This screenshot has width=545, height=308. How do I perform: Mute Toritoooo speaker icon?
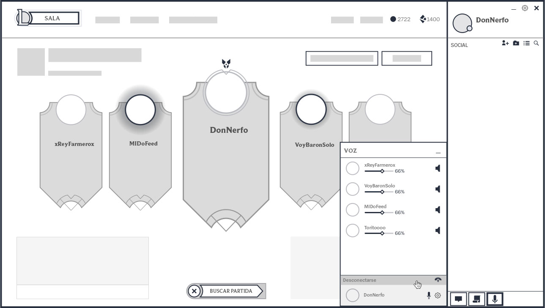438,231
